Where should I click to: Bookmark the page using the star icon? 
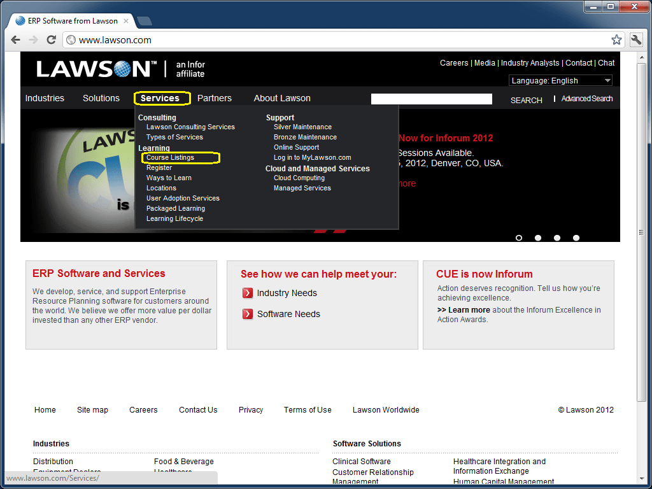(x=616, y=39)
